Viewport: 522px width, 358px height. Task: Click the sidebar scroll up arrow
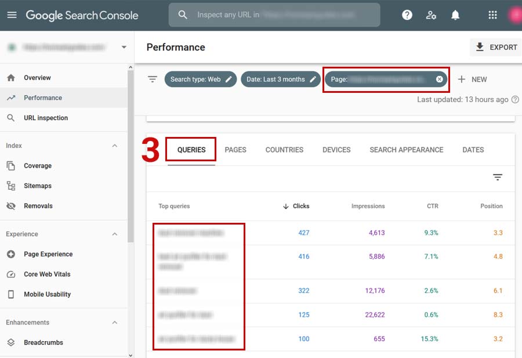pyautogui.click(x=130, y=67)
